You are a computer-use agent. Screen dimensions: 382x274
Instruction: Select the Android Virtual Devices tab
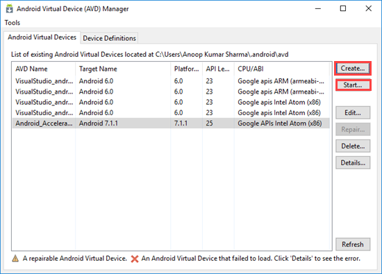(42, 37)
